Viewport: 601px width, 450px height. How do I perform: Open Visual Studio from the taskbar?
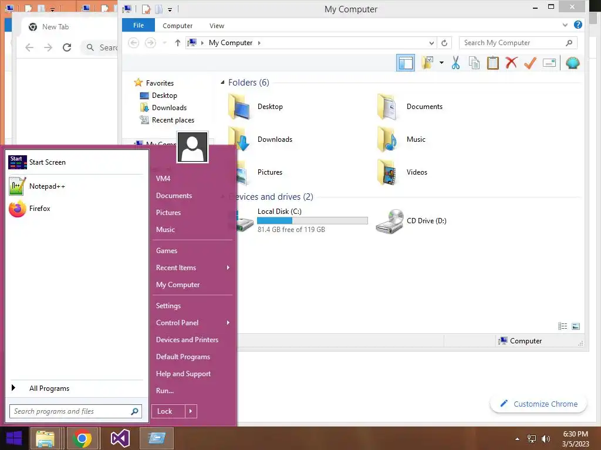point(120,438)
